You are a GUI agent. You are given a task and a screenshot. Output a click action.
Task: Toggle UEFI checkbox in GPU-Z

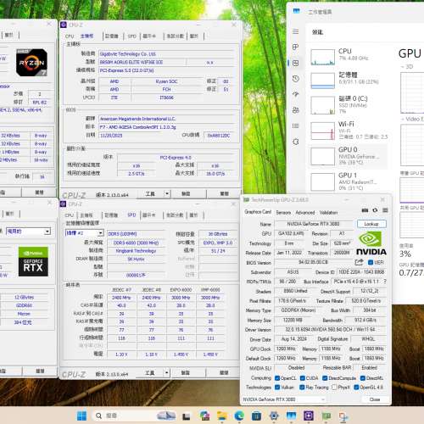click(x=371, y=263)
